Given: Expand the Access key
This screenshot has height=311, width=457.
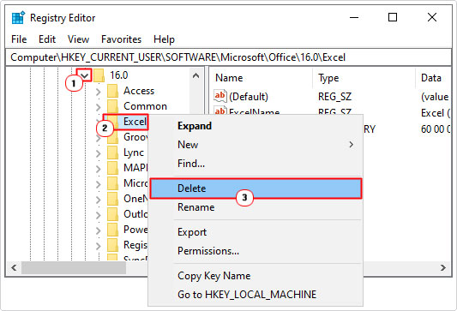Looking at the screenshot, I should pyautogui.click(x=99, y=92).
